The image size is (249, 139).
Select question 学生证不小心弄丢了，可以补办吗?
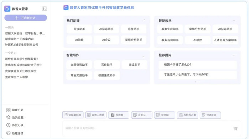[x=198, y=75]
